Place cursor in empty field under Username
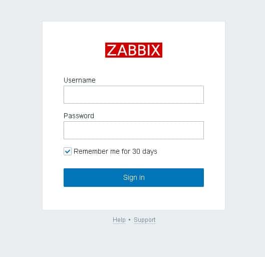The height and width of the screenshot is (257, 265). pyautogui.click(x=134, y=95)
